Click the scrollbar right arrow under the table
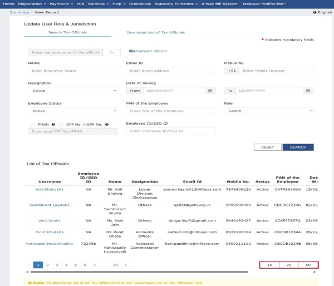 [315, 272]
